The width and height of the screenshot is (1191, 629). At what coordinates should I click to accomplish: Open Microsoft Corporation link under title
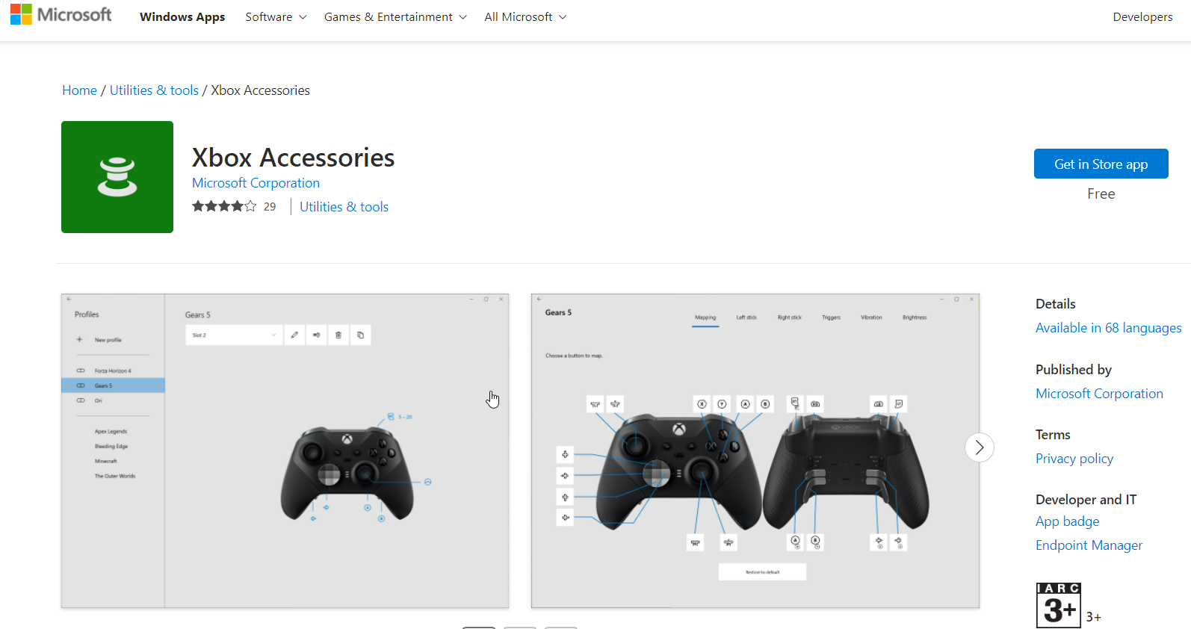pyautogui.click(x=256, y=183)
